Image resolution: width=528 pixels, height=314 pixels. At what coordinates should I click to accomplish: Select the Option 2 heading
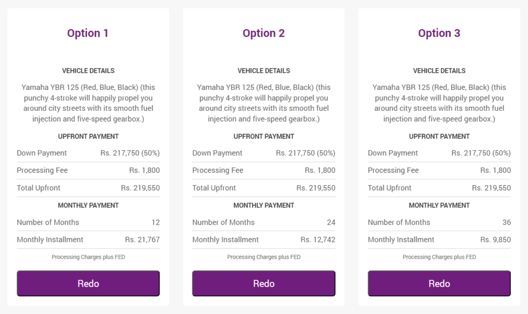point(263,33)
